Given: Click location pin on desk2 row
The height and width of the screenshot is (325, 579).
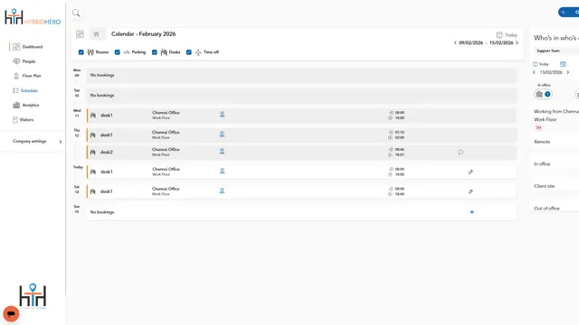Looking at the screenshot, I should click(222, 152).
